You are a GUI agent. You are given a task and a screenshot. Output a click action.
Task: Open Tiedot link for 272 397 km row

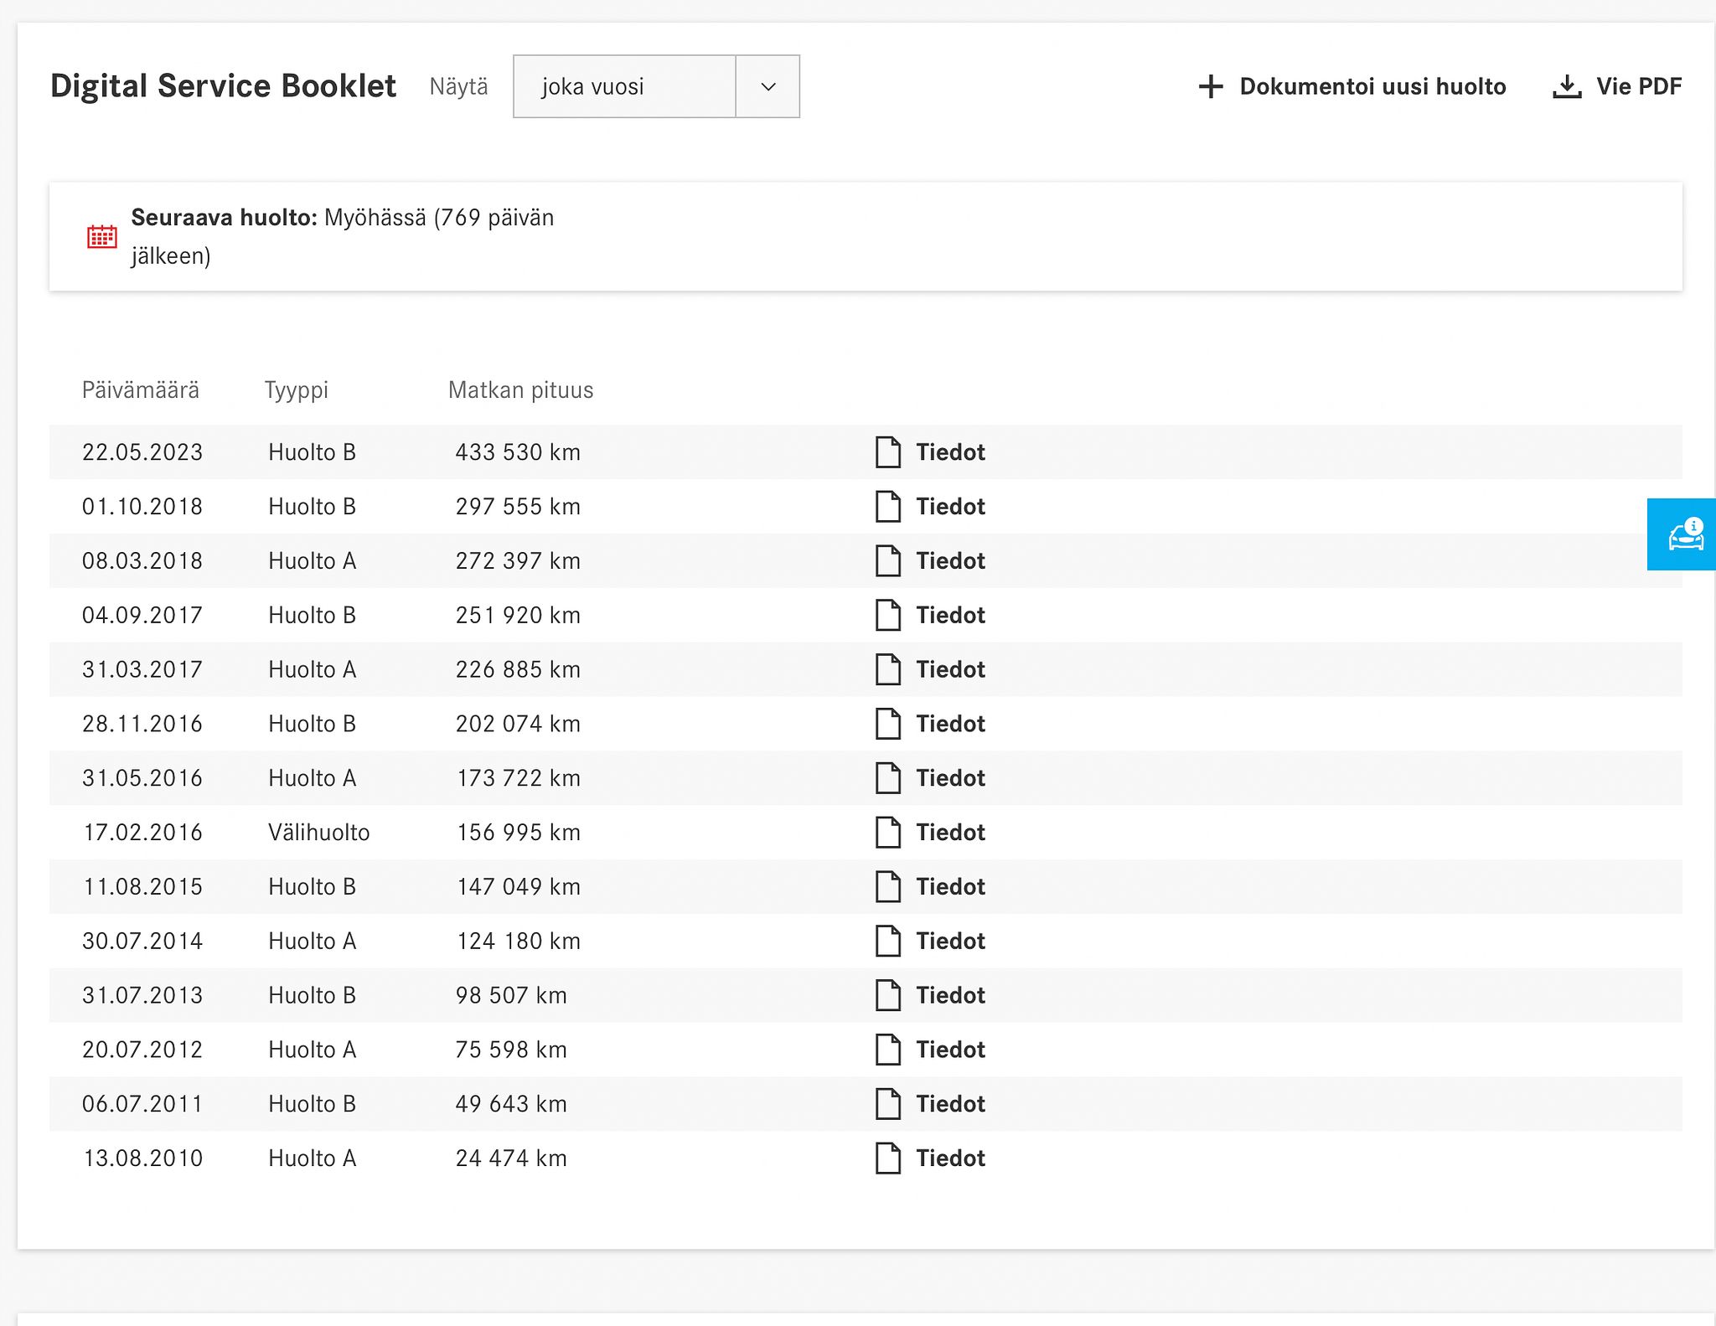(950, 561)
